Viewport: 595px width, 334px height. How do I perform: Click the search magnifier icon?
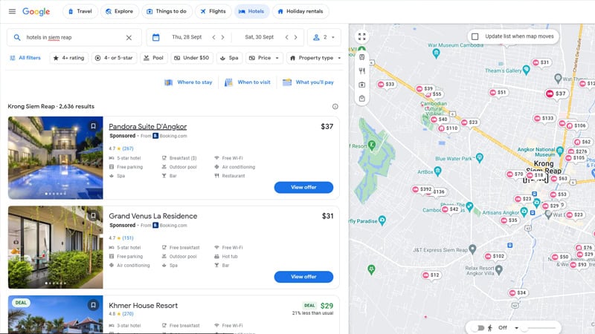(17, 38)
